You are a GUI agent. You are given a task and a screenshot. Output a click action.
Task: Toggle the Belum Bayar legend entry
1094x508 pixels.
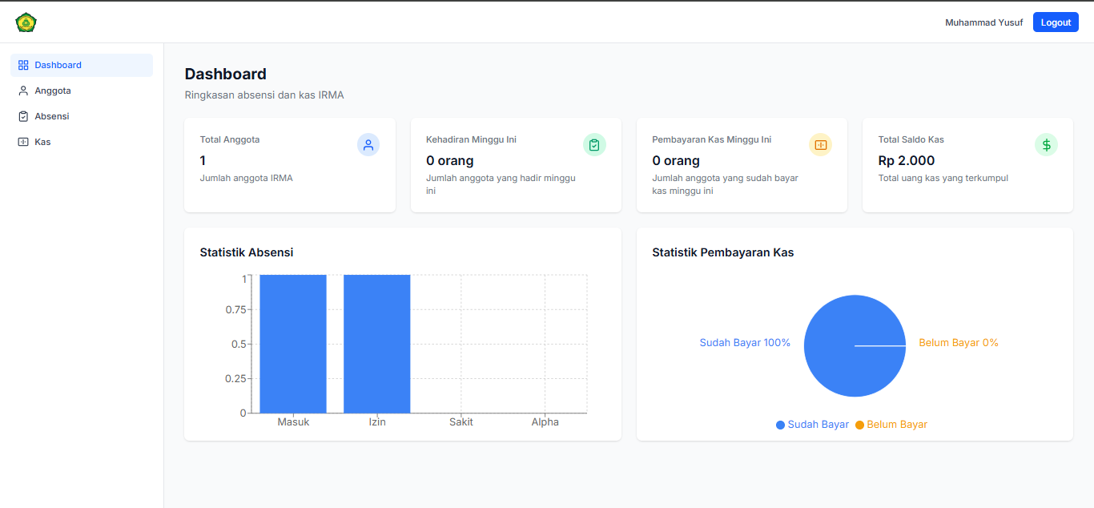pyautogui.click(x=891, y=424)
